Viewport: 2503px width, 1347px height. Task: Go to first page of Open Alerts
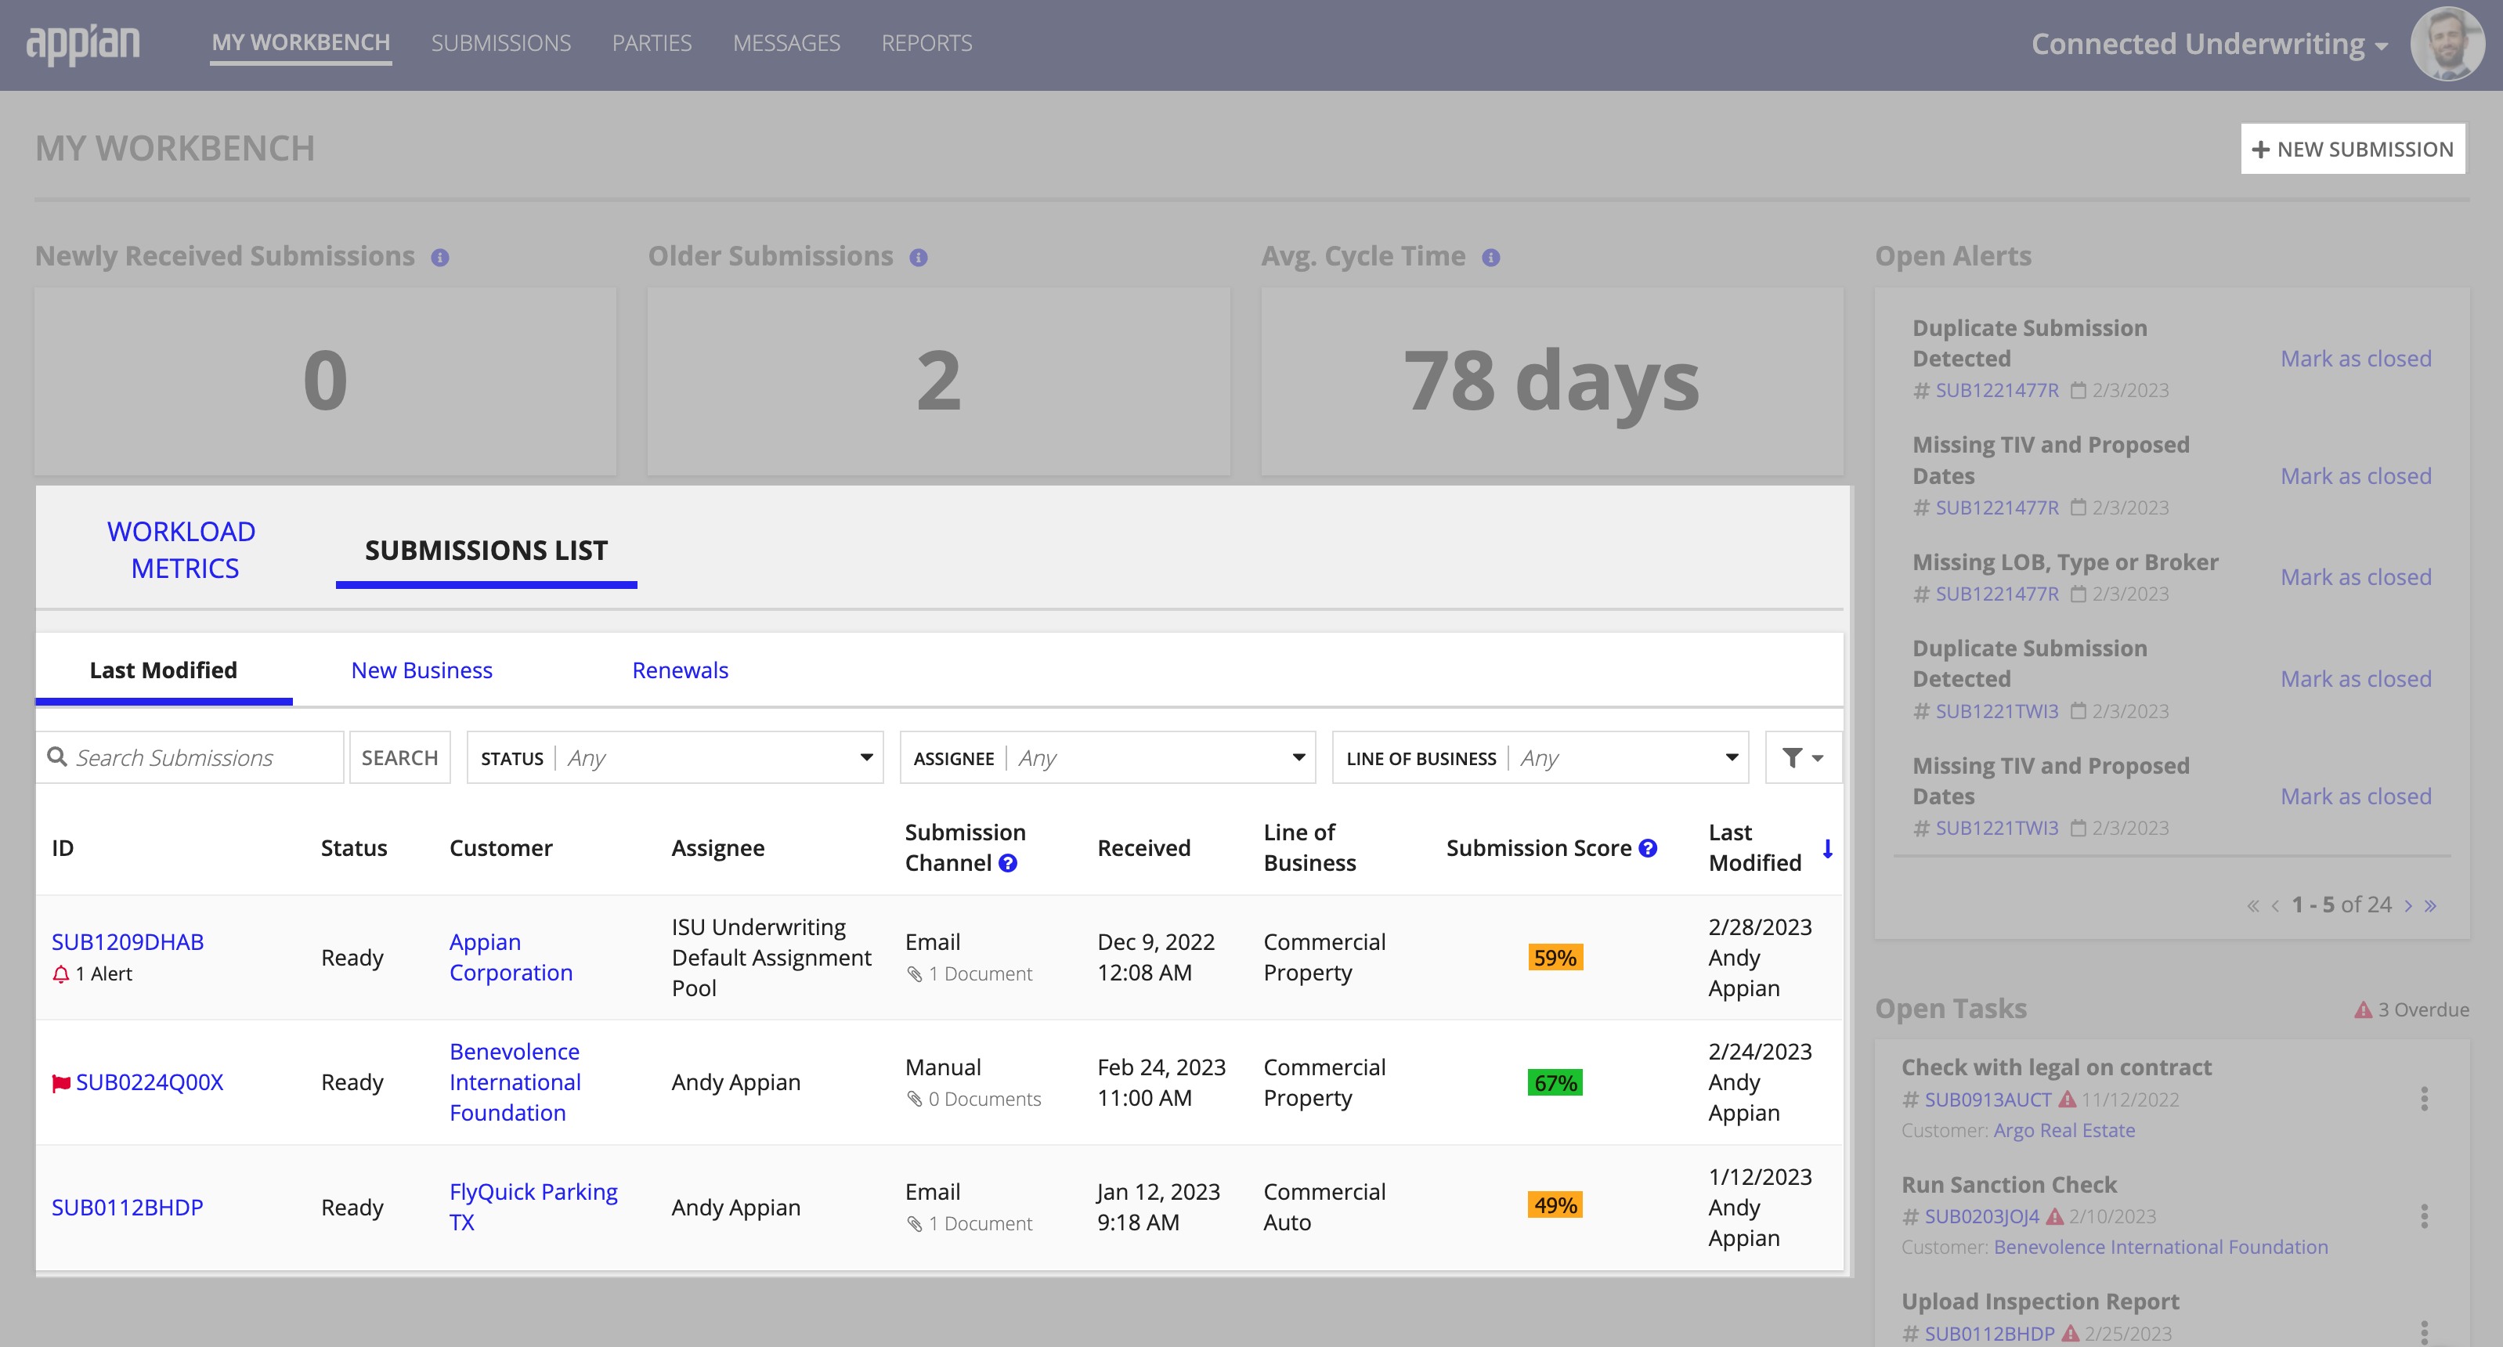coord(2252,906)
